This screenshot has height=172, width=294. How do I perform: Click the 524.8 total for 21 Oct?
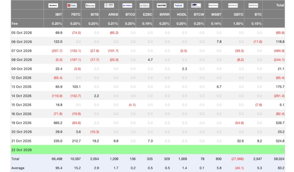(x=280, y=141)
